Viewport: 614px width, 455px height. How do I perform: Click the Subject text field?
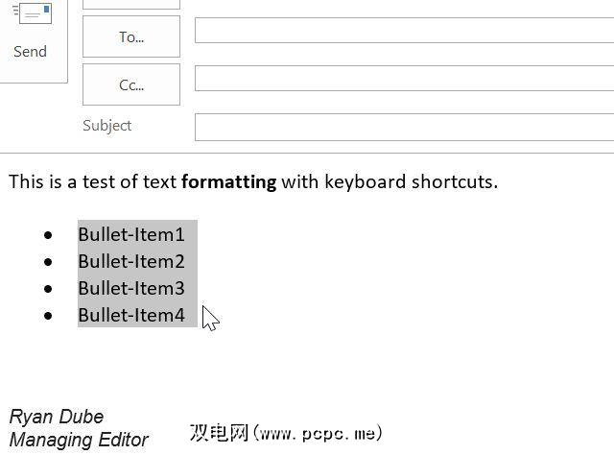pos(403,126)
